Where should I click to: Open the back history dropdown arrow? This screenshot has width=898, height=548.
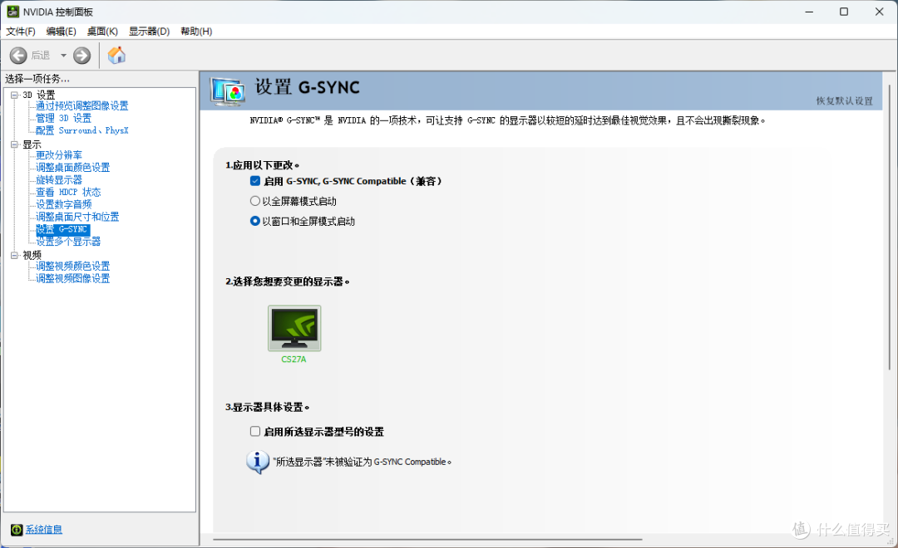tap(63, 56)
